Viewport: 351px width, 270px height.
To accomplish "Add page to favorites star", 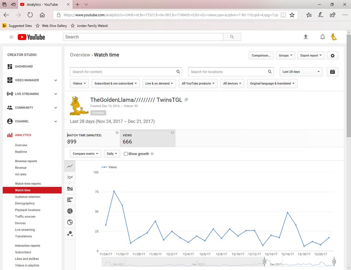I will [292, 15].
